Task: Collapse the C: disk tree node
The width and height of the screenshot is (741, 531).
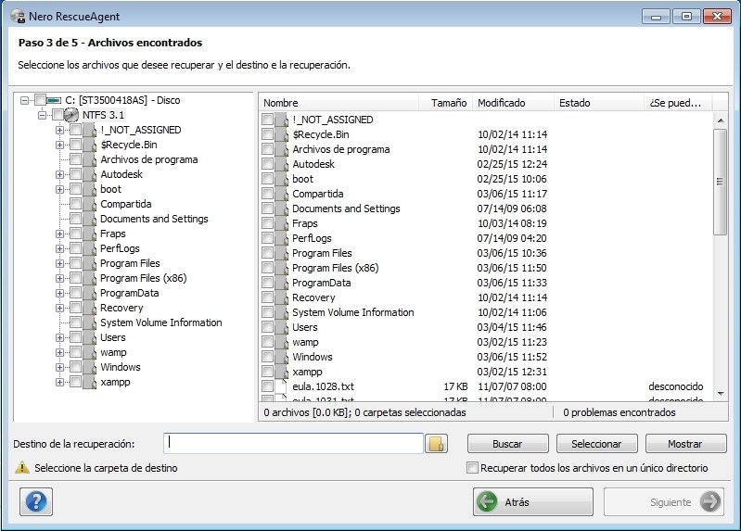Action: (x=24, y=100)
